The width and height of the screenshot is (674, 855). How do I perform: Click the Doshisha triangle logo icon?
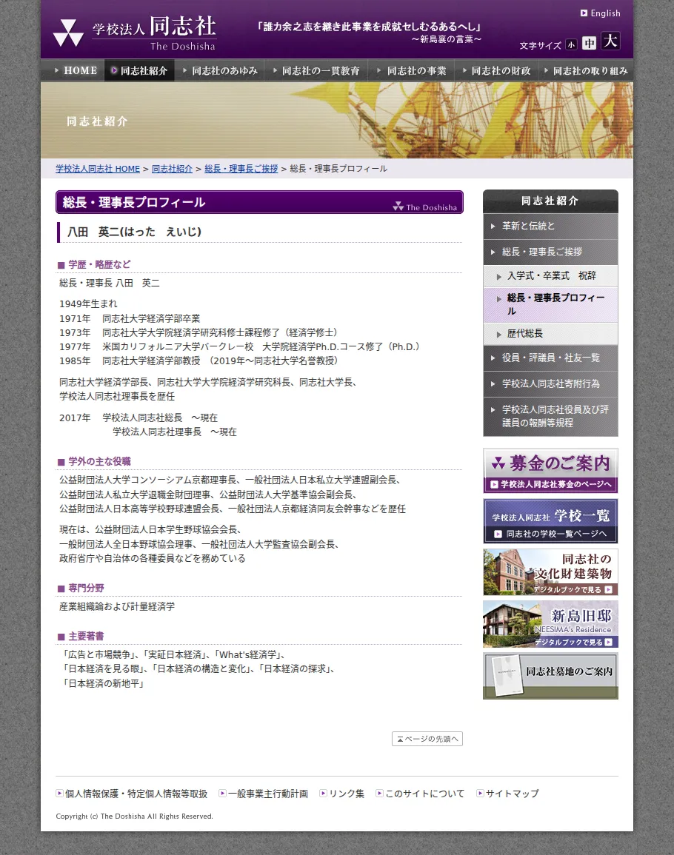[68, 33]
